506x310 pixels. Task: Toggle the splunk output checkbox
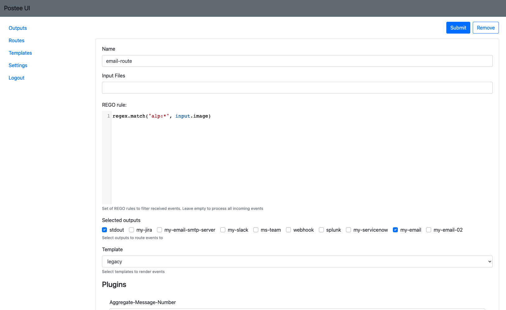(321, 230)
